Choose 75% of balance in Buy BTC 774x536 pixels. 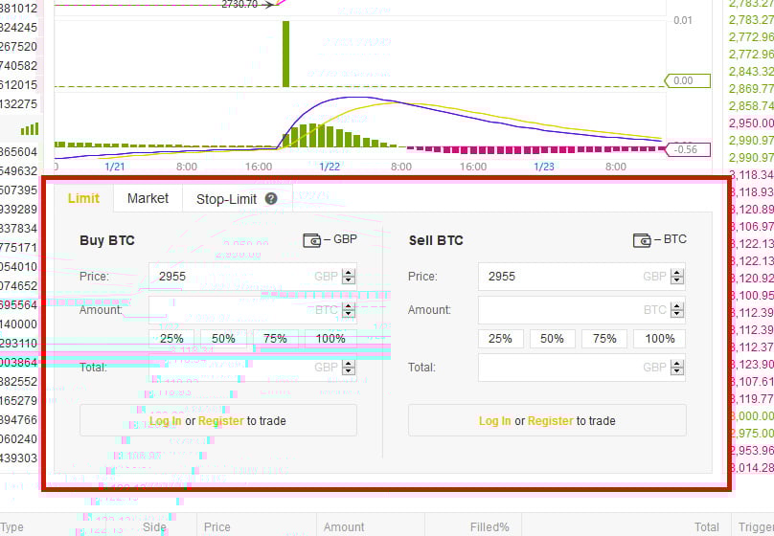(x=276, y=339)
